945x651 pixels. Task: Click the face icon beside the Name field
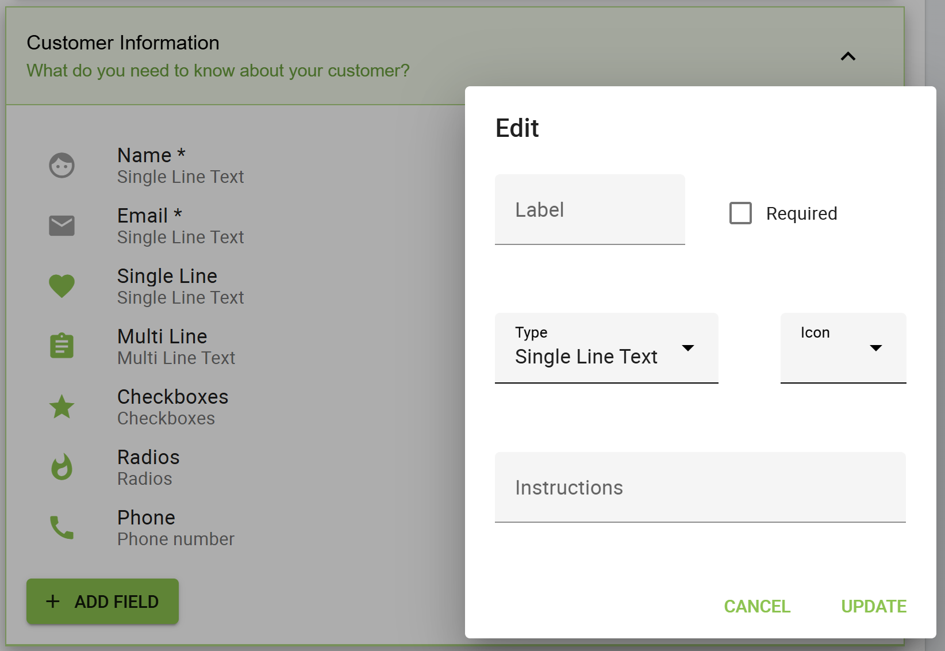coord(62,166)
